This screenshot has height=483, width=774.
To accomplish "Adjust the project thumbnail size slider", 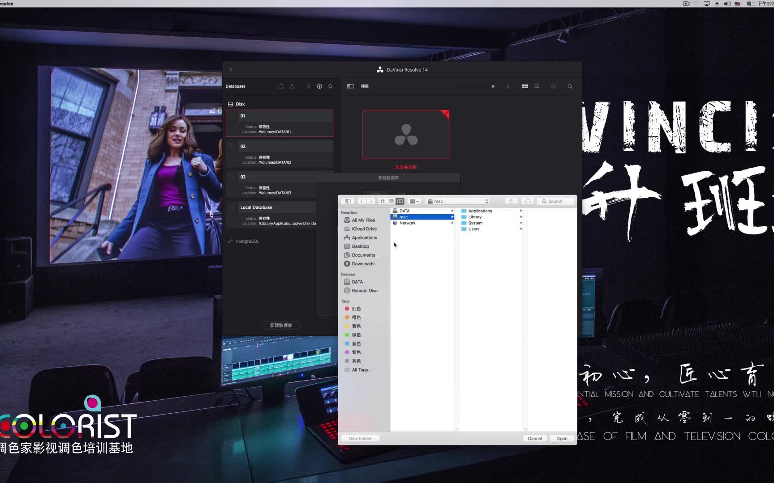I will (x=493, y=86).
